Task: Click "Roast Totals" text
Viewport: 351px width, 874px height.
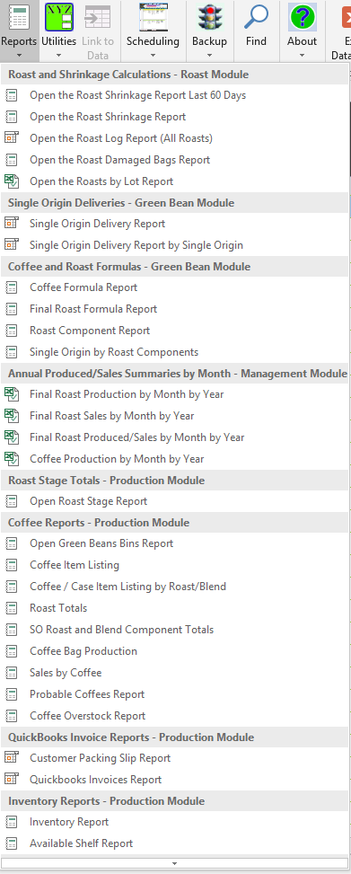Action: point(58,608)
